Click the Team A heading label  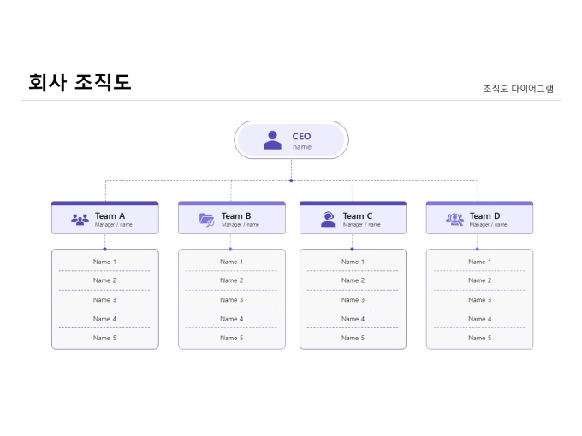pos(110,216)
